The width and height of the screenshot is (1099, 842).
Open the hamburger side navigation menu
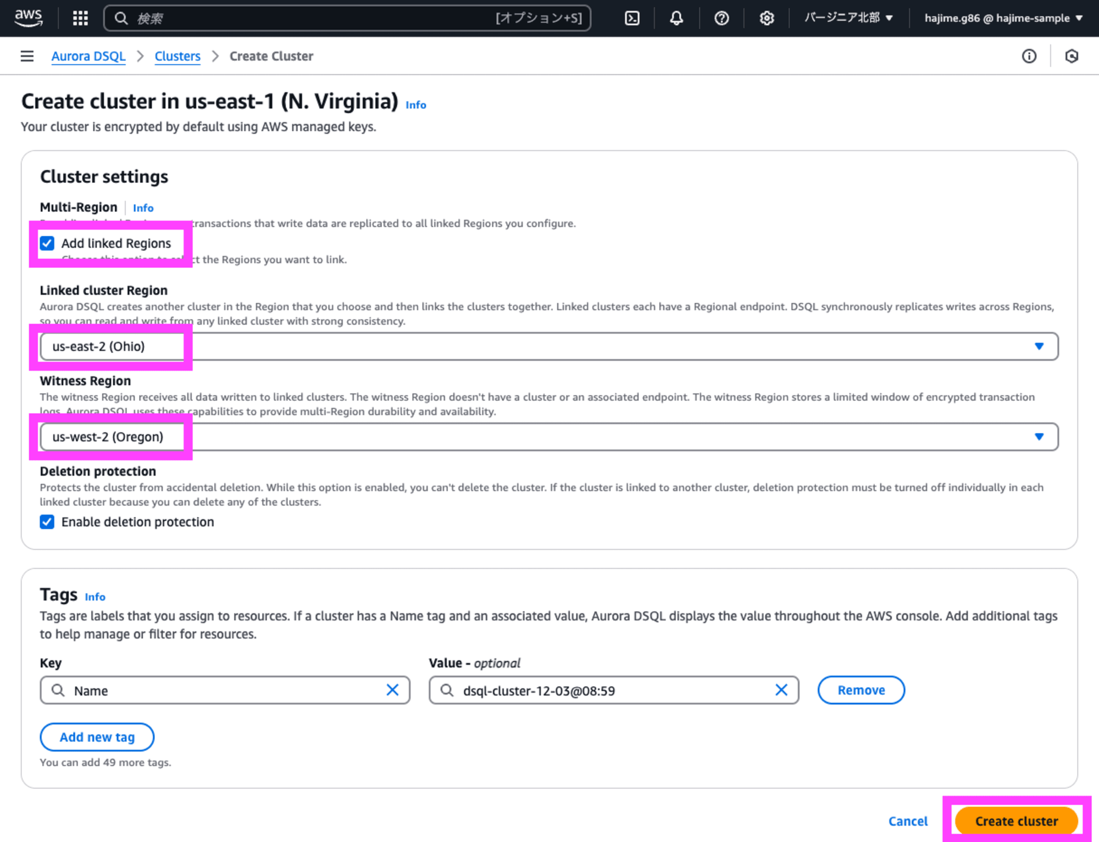point(27,56)
